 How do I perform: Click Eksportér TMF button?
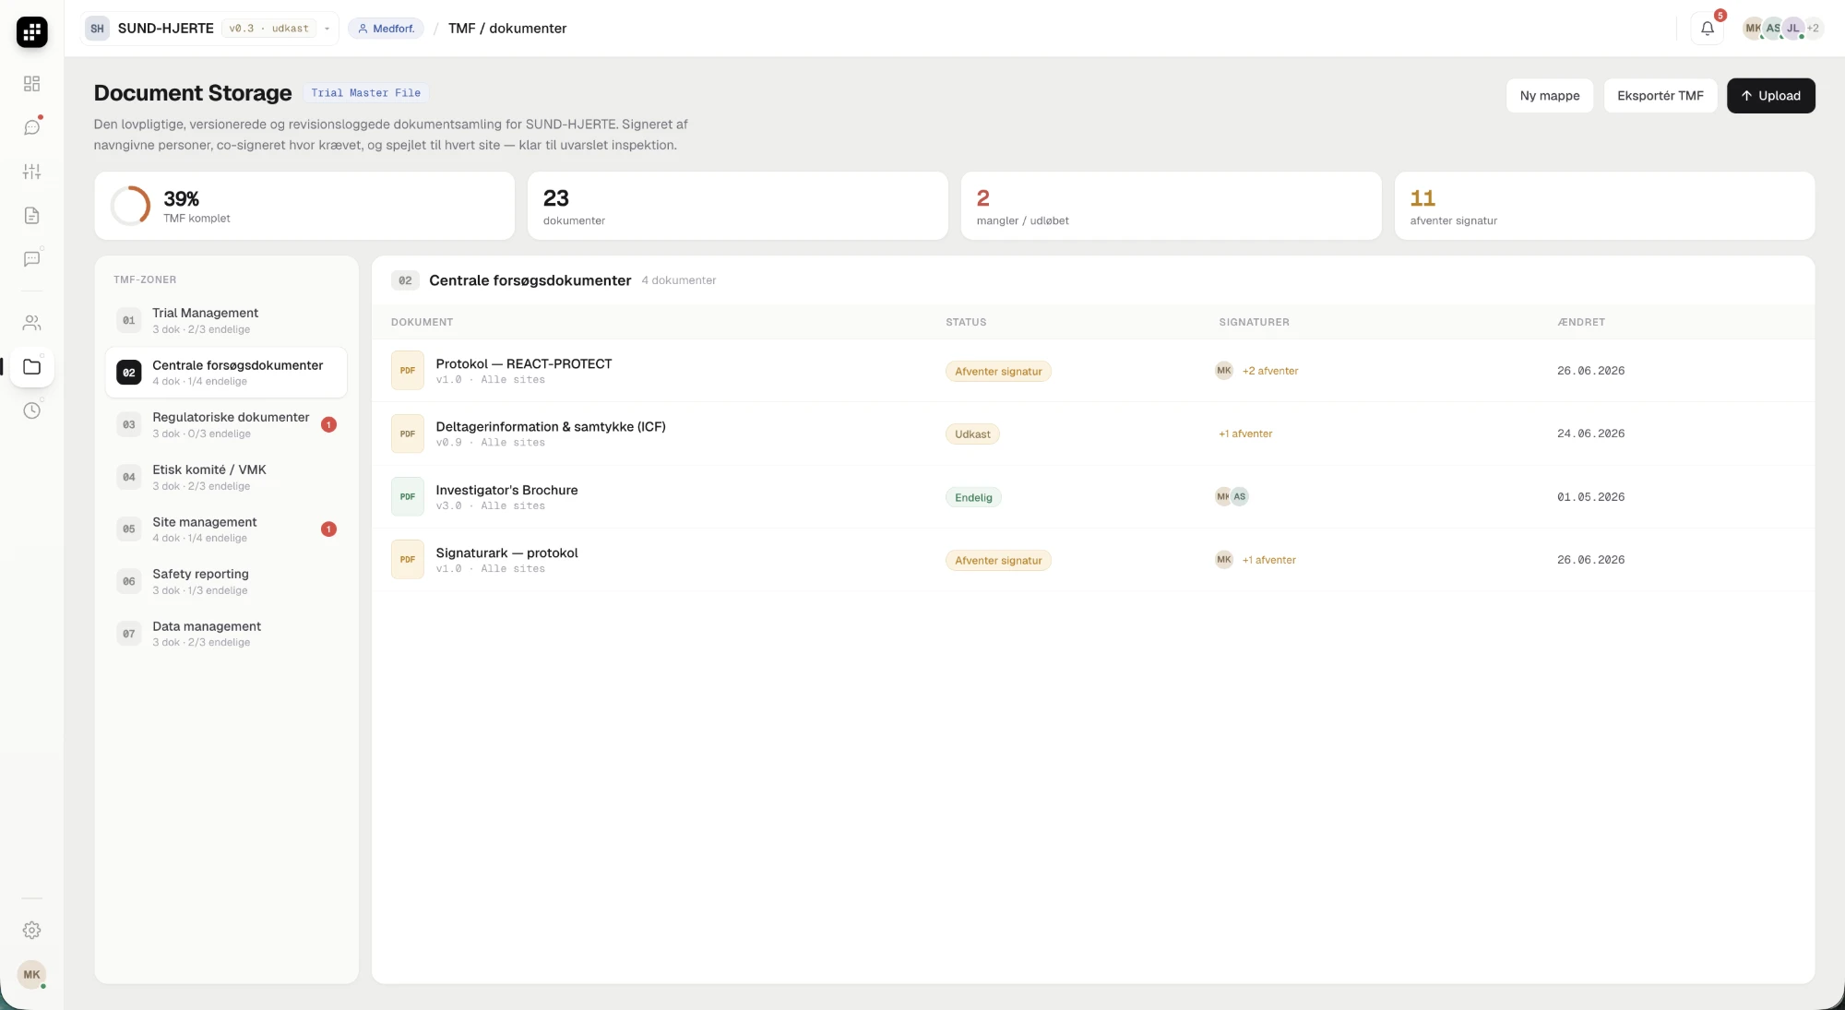click(x=1660, y=96)
